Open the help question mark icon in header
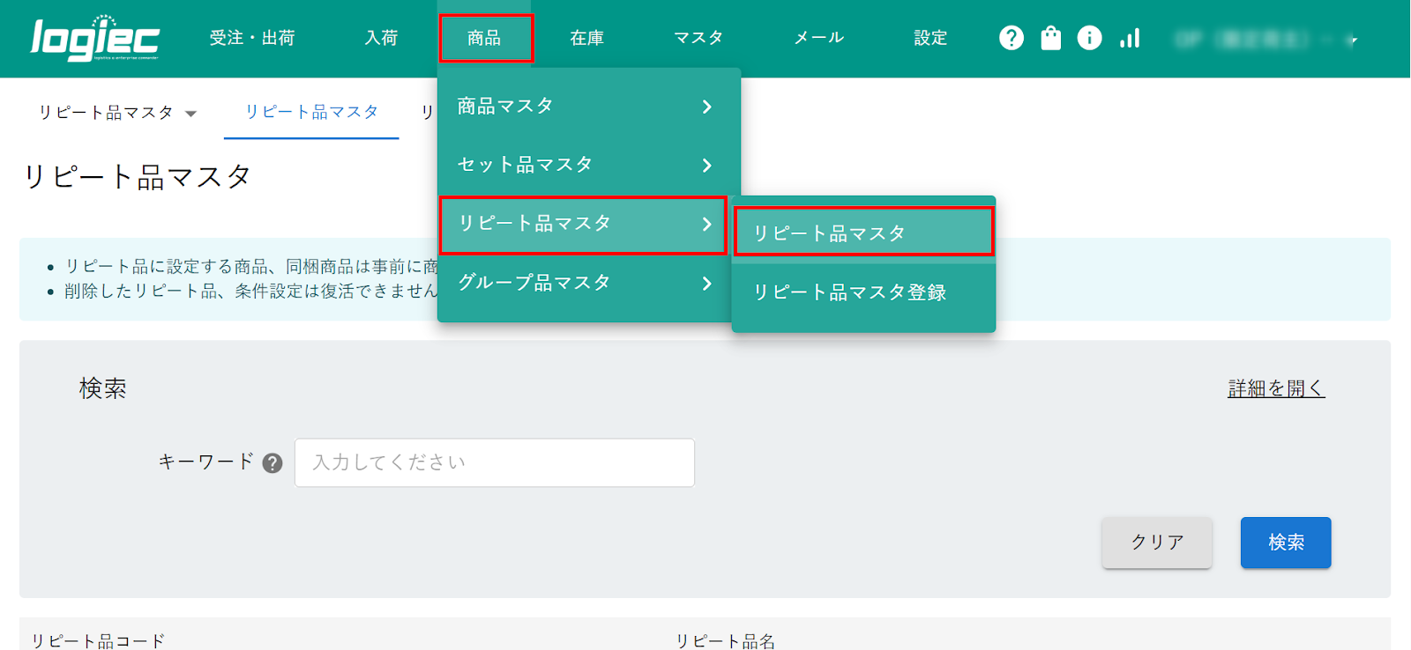The width and height of the screenshot is (1411, 650). coord(1012,38)
